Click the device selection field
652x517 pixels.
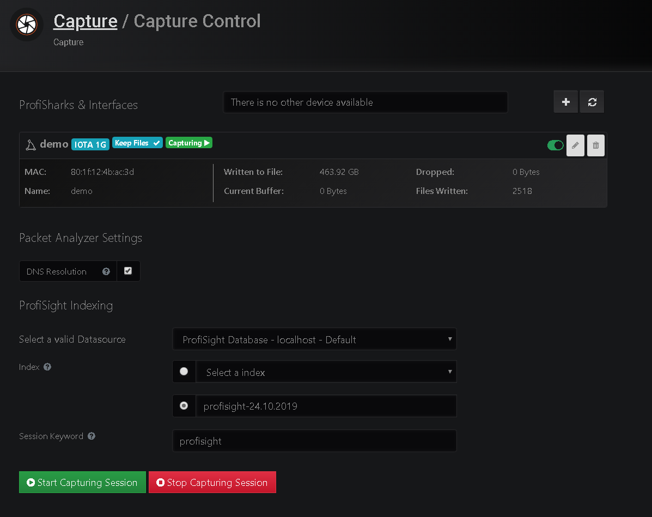[365, 102]
